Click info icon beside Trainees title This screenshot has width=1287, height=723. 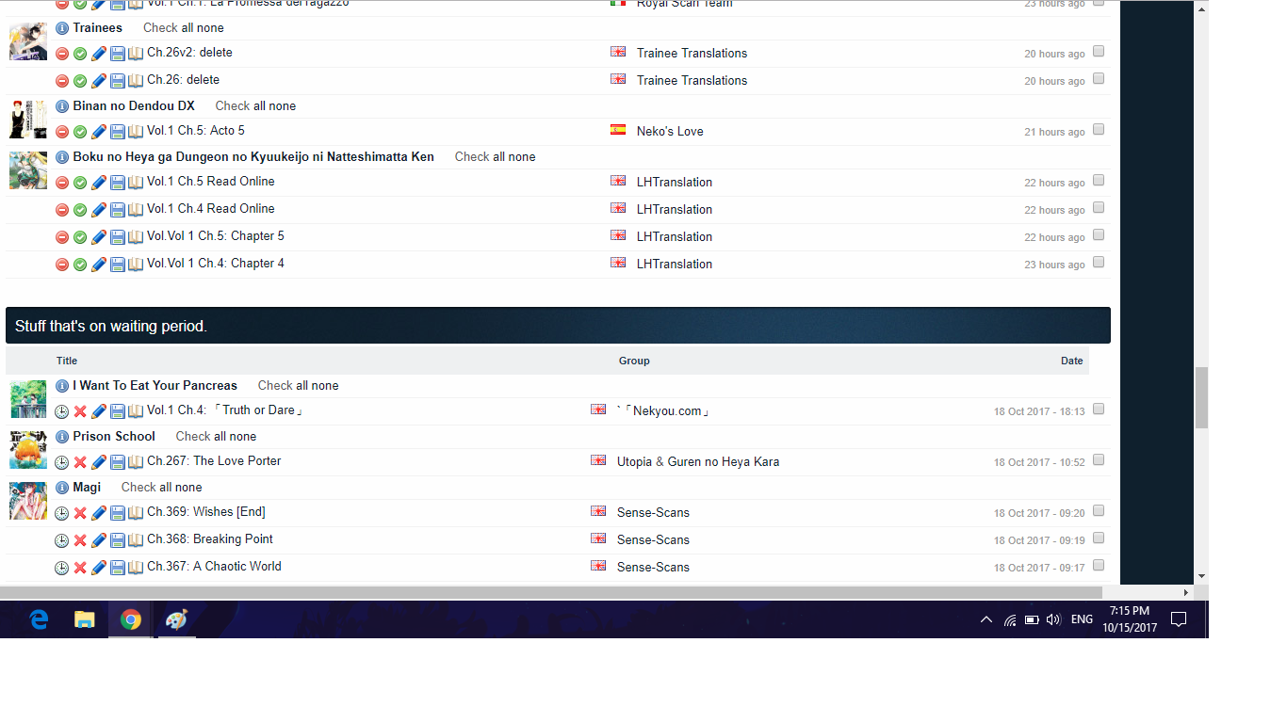coord(62,28)
